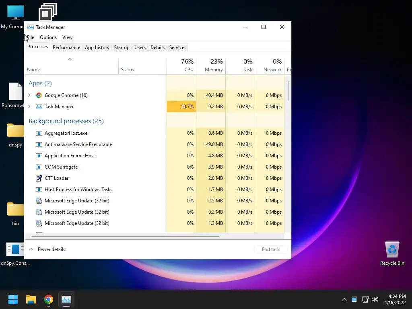Minimize the Task Manager window
Screen dimensions: 412x309
click(245, 27)
